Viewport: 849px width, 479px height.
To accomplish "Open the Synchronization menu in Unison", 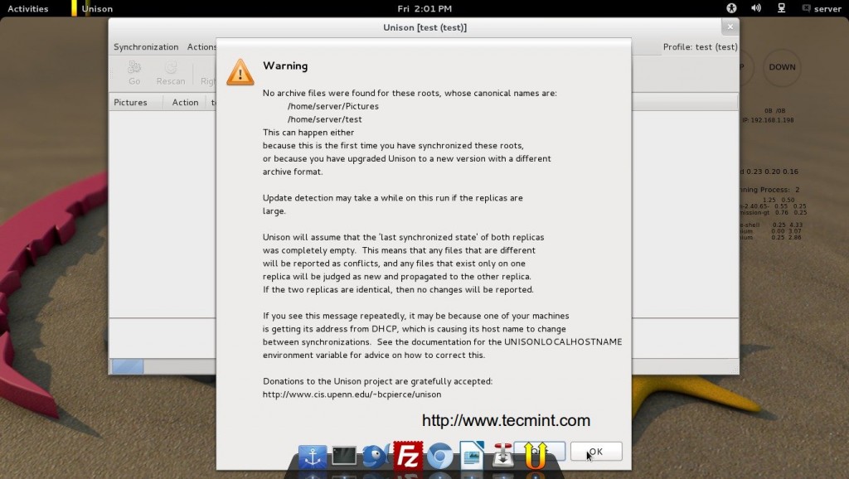I will (x=146, y=47).
